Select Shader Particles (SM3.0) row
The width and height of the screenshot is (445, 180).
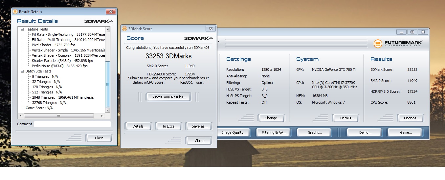click(x=62, y=61)
